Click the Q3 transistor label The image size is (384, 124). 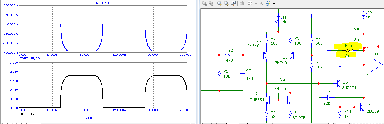pyautogui.click(x=282, y=79)
